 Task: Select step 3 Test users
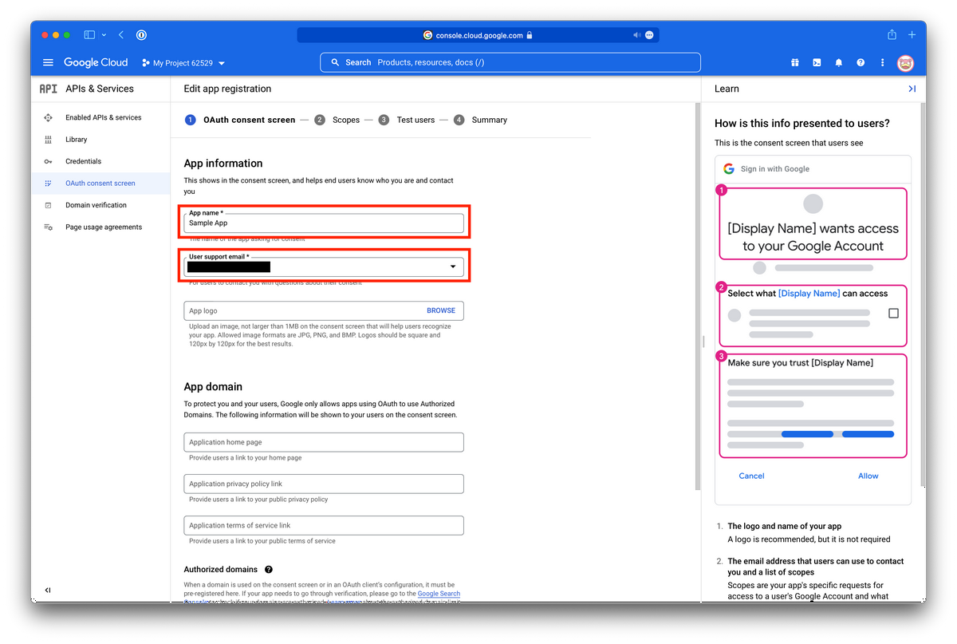(x=407, y=120)
